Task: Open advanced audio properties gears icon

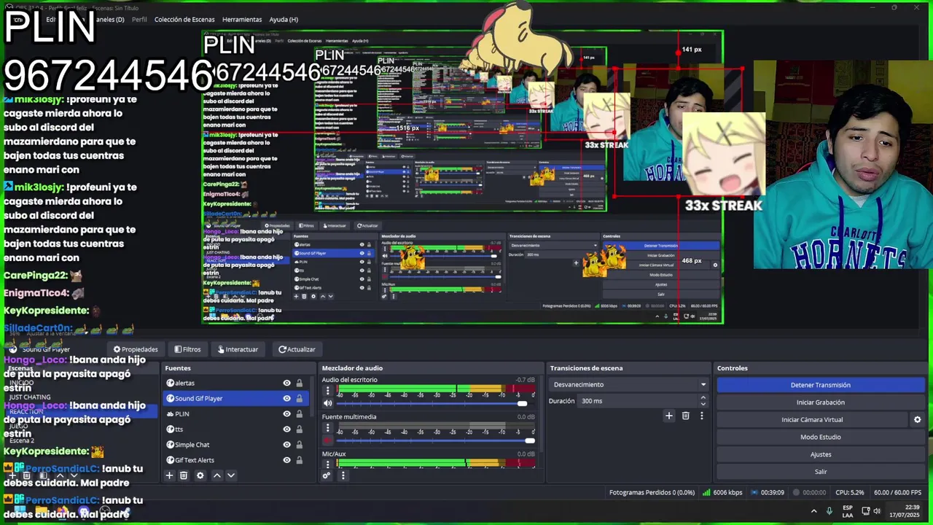Action: click(327, 475)
